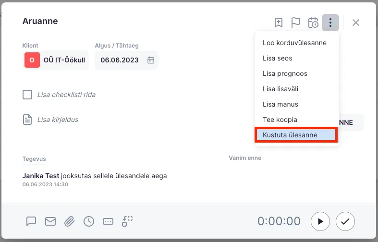
Task: Click the flag icon to mark task
Action: click(296, 23)
